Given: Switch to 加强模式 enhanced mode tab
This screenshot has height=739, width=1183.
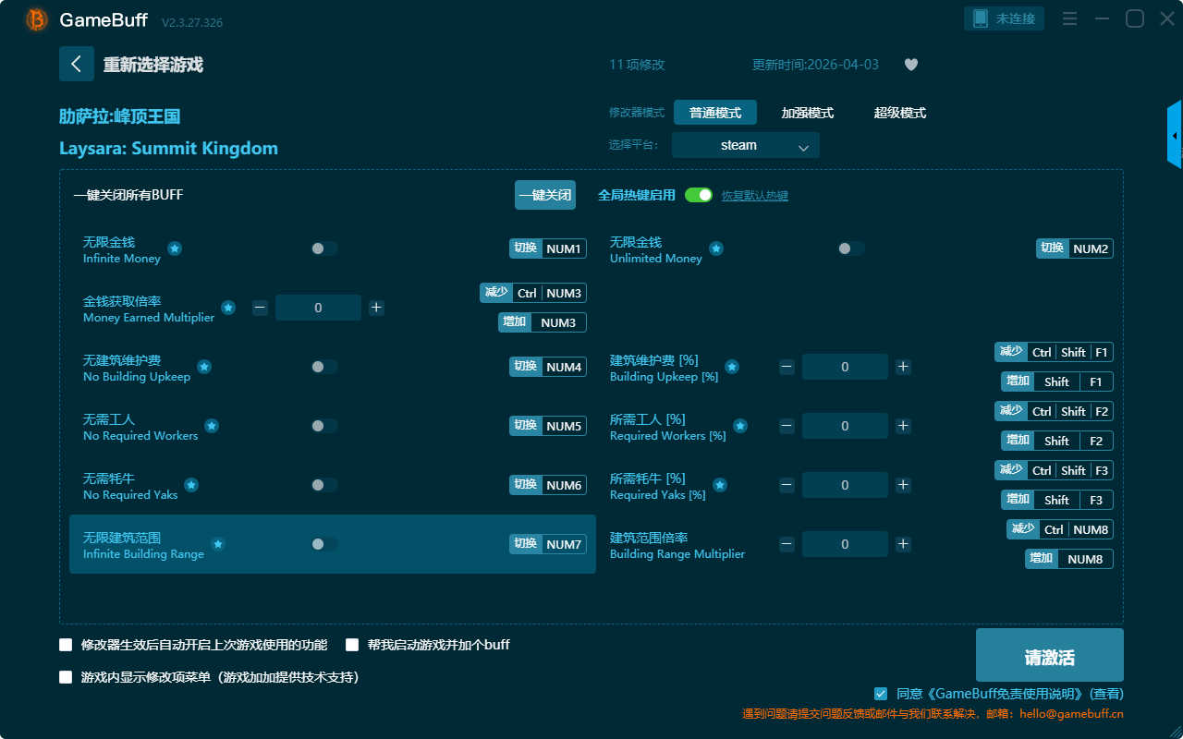Looking at the screenshot, I should (x=807, y=113).
